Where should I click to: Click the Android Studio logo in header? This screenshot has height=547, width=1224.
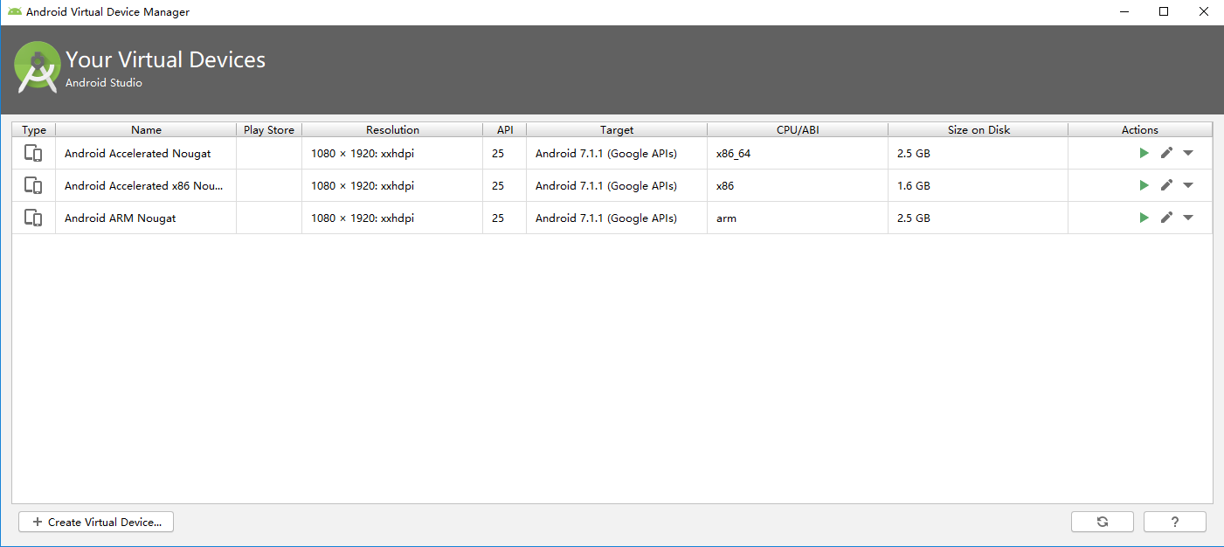38,67
